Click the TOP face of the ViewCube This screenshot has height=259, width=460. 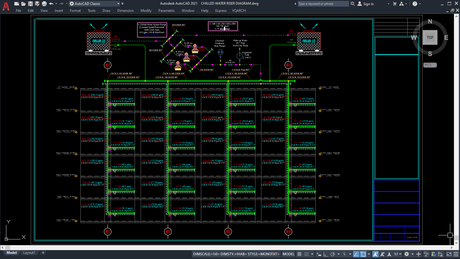[430, 37]
